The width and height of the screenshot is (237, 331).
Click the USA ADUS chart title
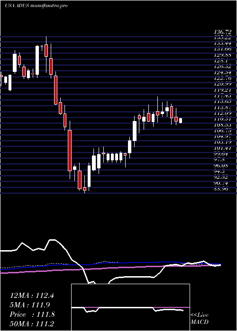(x=36, y=6)
